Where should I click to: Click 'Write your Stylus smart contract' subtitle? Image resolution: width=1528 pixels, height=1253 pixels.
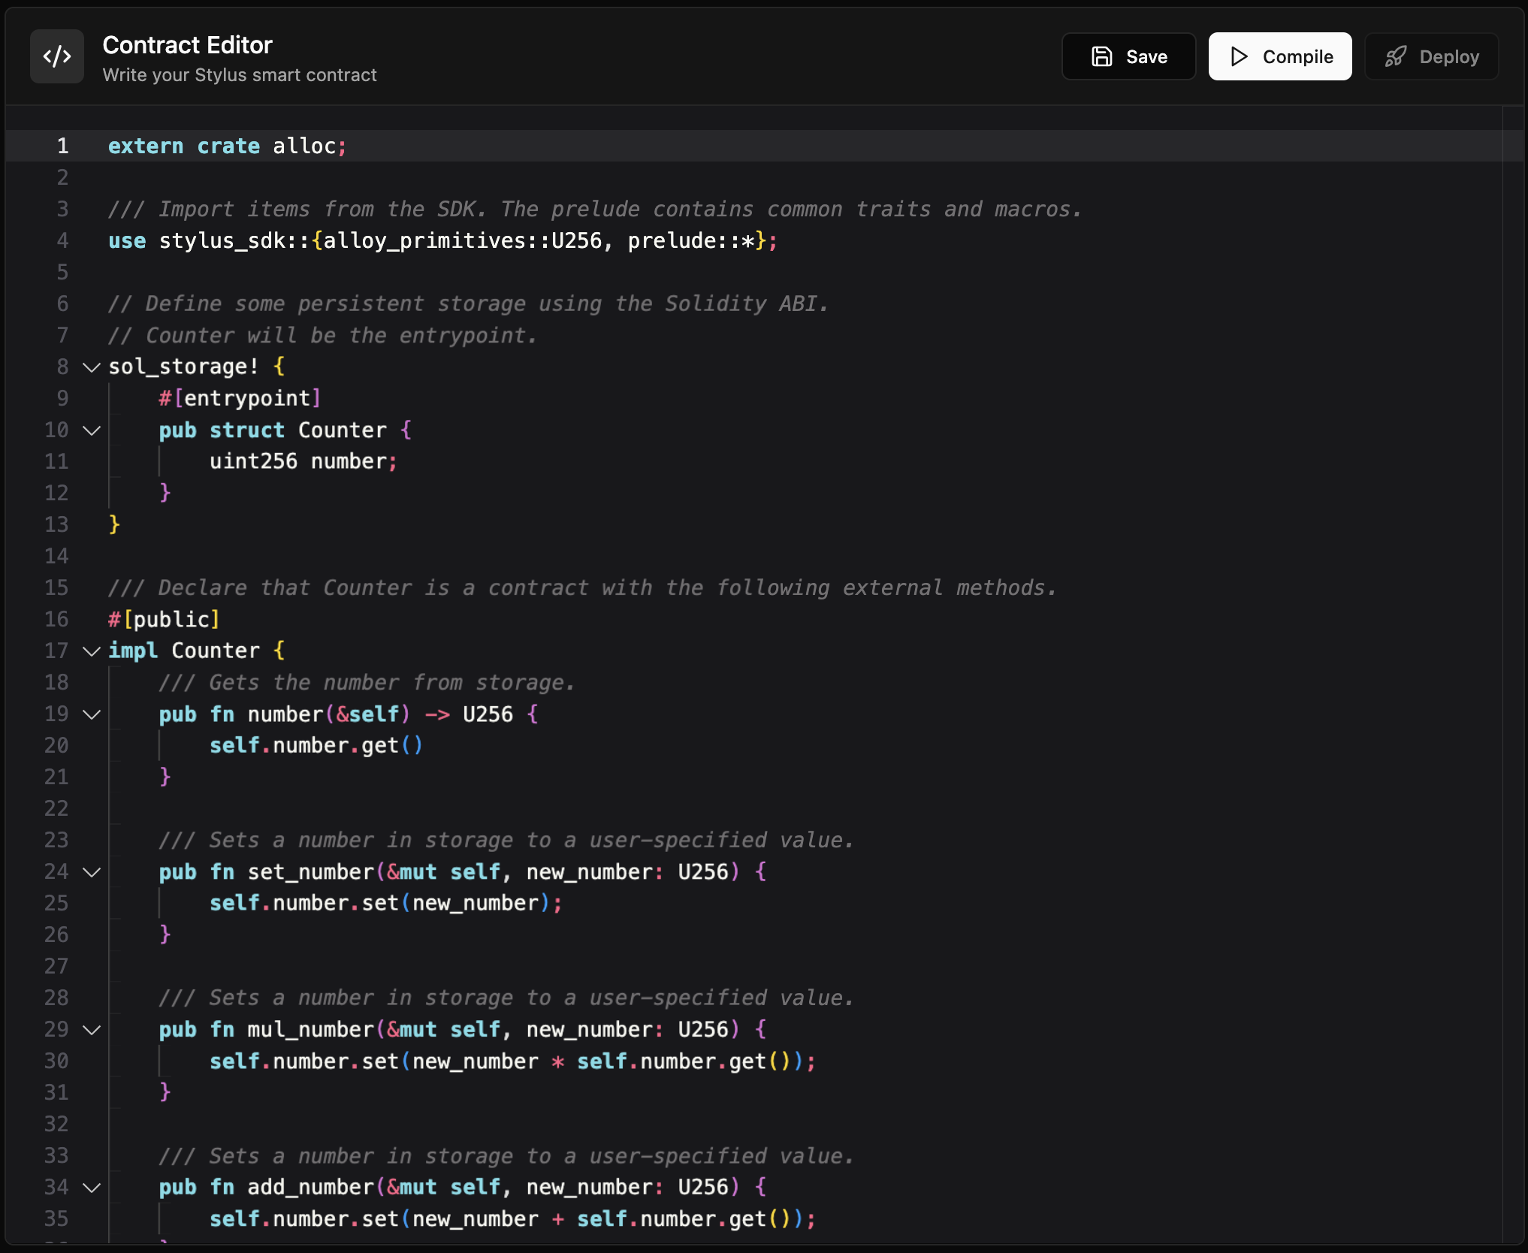point(240,75)
